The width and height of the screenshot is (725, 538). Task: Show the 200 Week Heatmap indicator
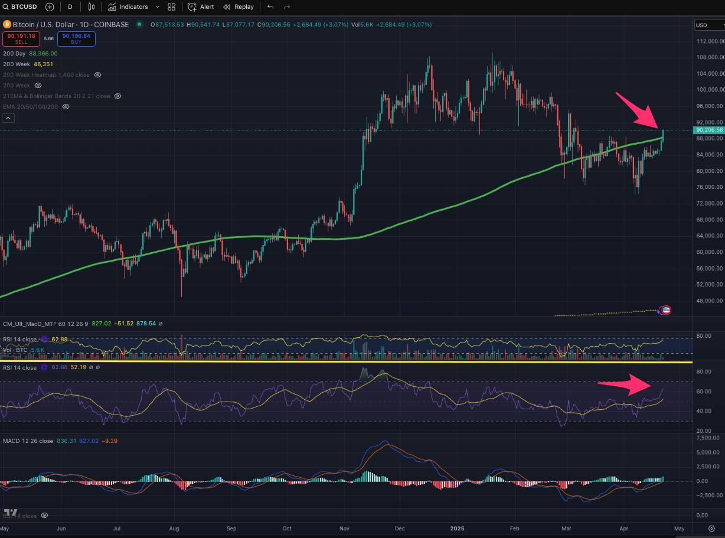pyautogui.click(x=97, y=75)
